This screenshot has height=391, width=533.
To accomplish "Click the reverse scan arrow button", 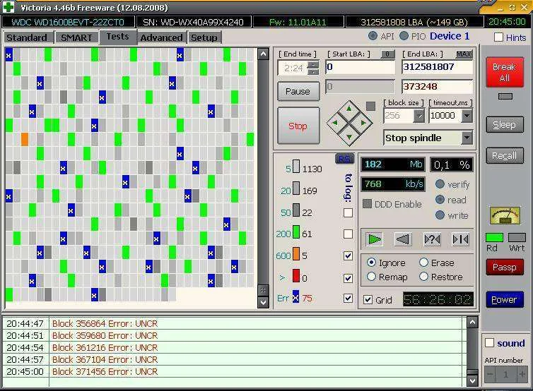I will pos(403,239).
